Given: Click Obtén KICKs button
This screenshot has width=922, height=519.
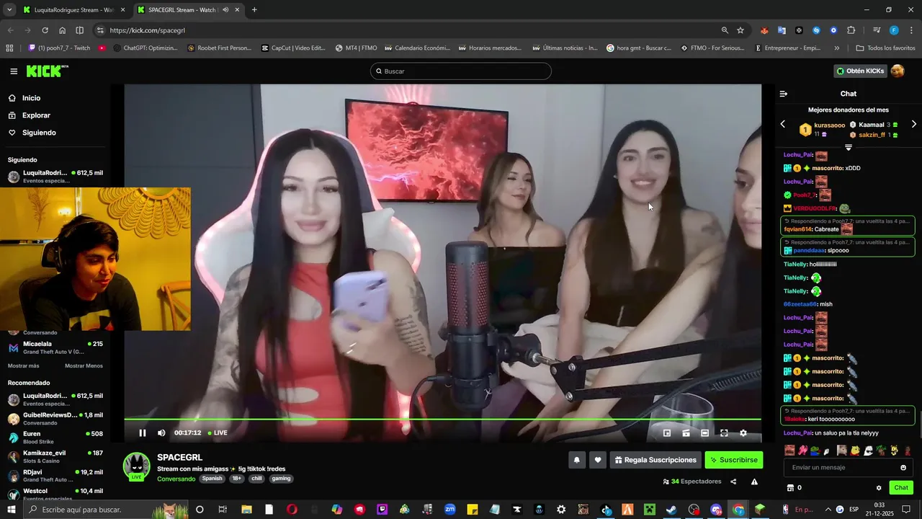Looking at the screenshot, I should tap(860, 71).
